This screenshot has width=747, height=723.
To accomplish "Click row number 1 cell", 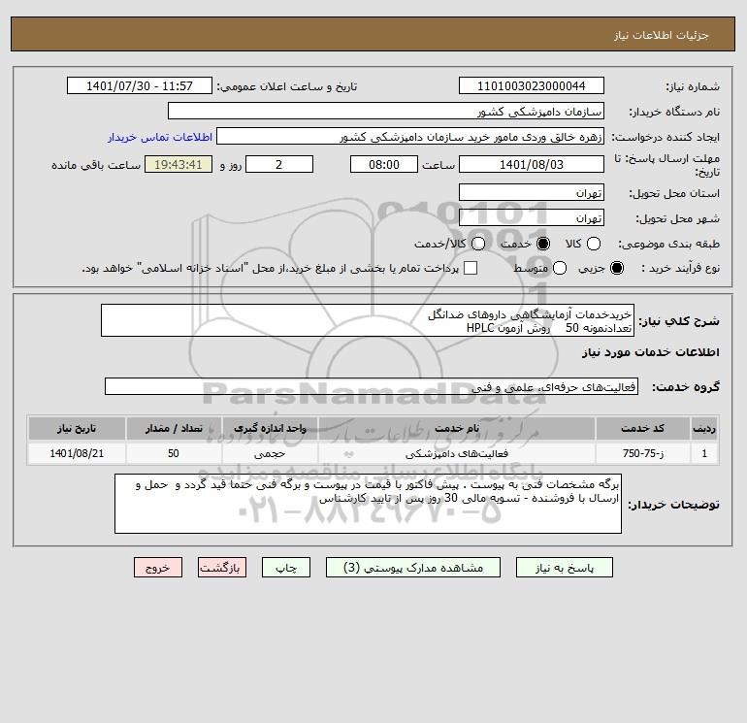I will coord(704,453).
